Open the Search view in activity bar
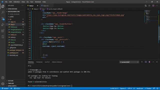Viewport: 160px width, 90px height. point(3,12)
